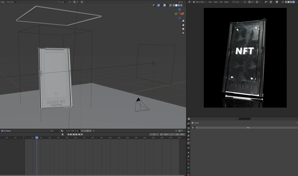
Task: Open material browse dropdown before GLASS TUBE GLOW
Action: point(63,131)
